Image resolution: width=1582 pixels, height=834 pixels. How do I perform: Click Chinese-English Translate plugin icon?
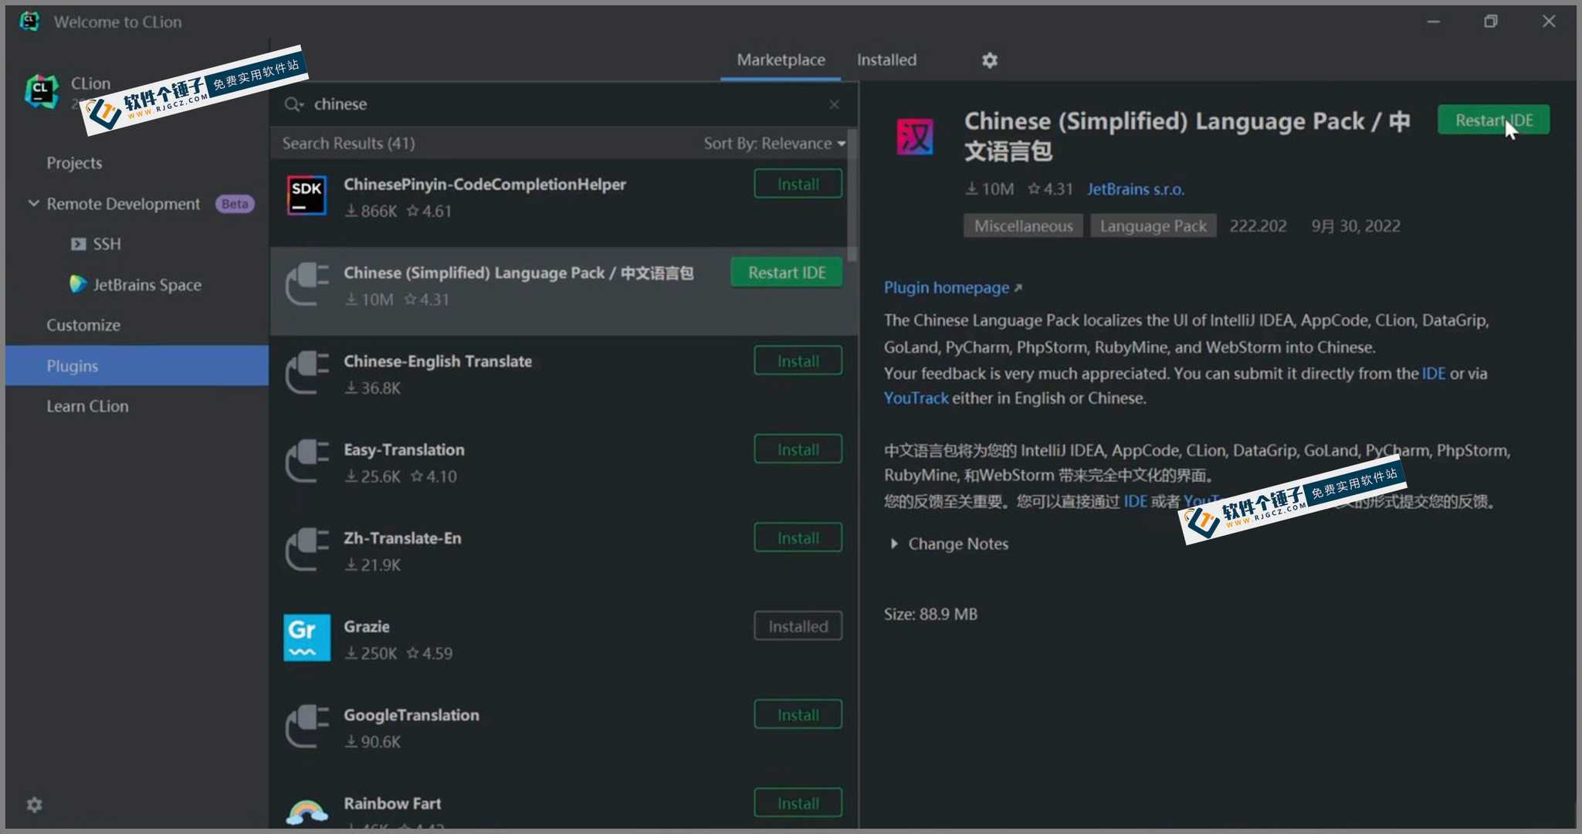pyautogui.click(x=307, y=372)
